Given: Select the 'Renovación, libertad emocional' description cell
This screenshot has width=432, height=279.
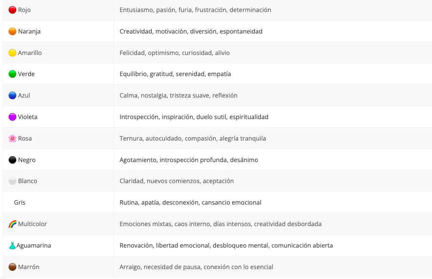Looking at the screenshot, I should pos(273,245).
